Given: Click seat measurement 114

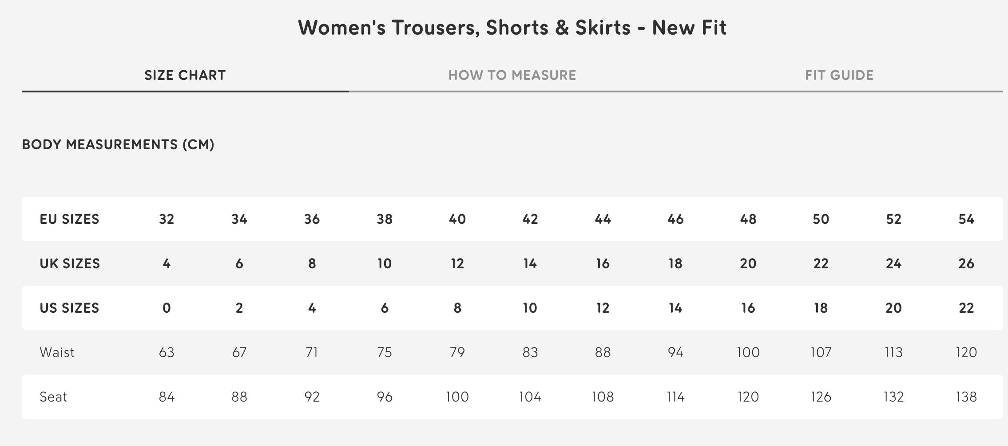Looking at the screenshot, I should point(675,397).
